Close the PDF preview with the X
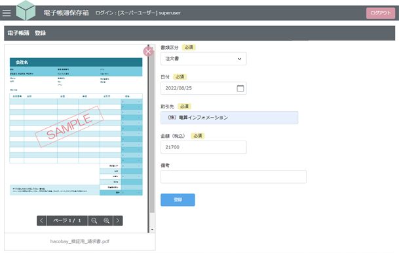Screen dimensions: 399x253 coord(148,51)
